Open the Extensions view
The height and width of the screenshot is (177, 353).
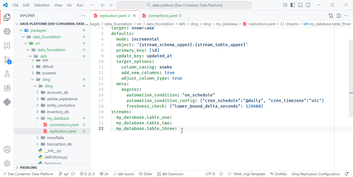[7, 88]
